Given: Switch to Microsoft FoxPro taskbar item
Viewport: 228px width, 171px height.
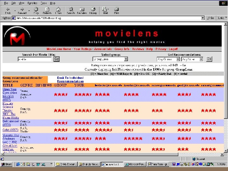Looking at the screenshot, I should tap(135, 164).
